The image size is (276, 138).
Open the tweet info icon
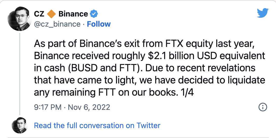[263, 107]
